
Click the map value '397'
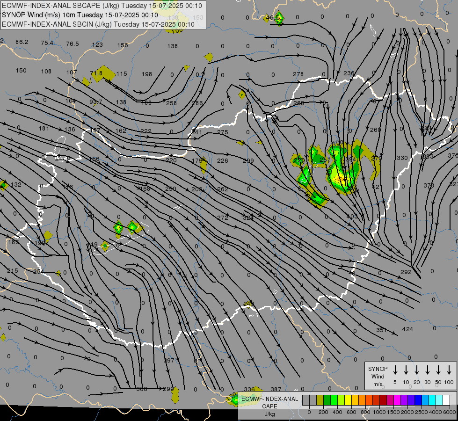(169, 361)
